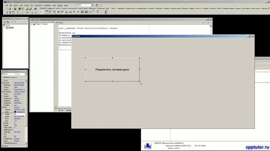270x151 pixels.
Task: Click the View Unit toolbar icon
Action: [7, 12]
